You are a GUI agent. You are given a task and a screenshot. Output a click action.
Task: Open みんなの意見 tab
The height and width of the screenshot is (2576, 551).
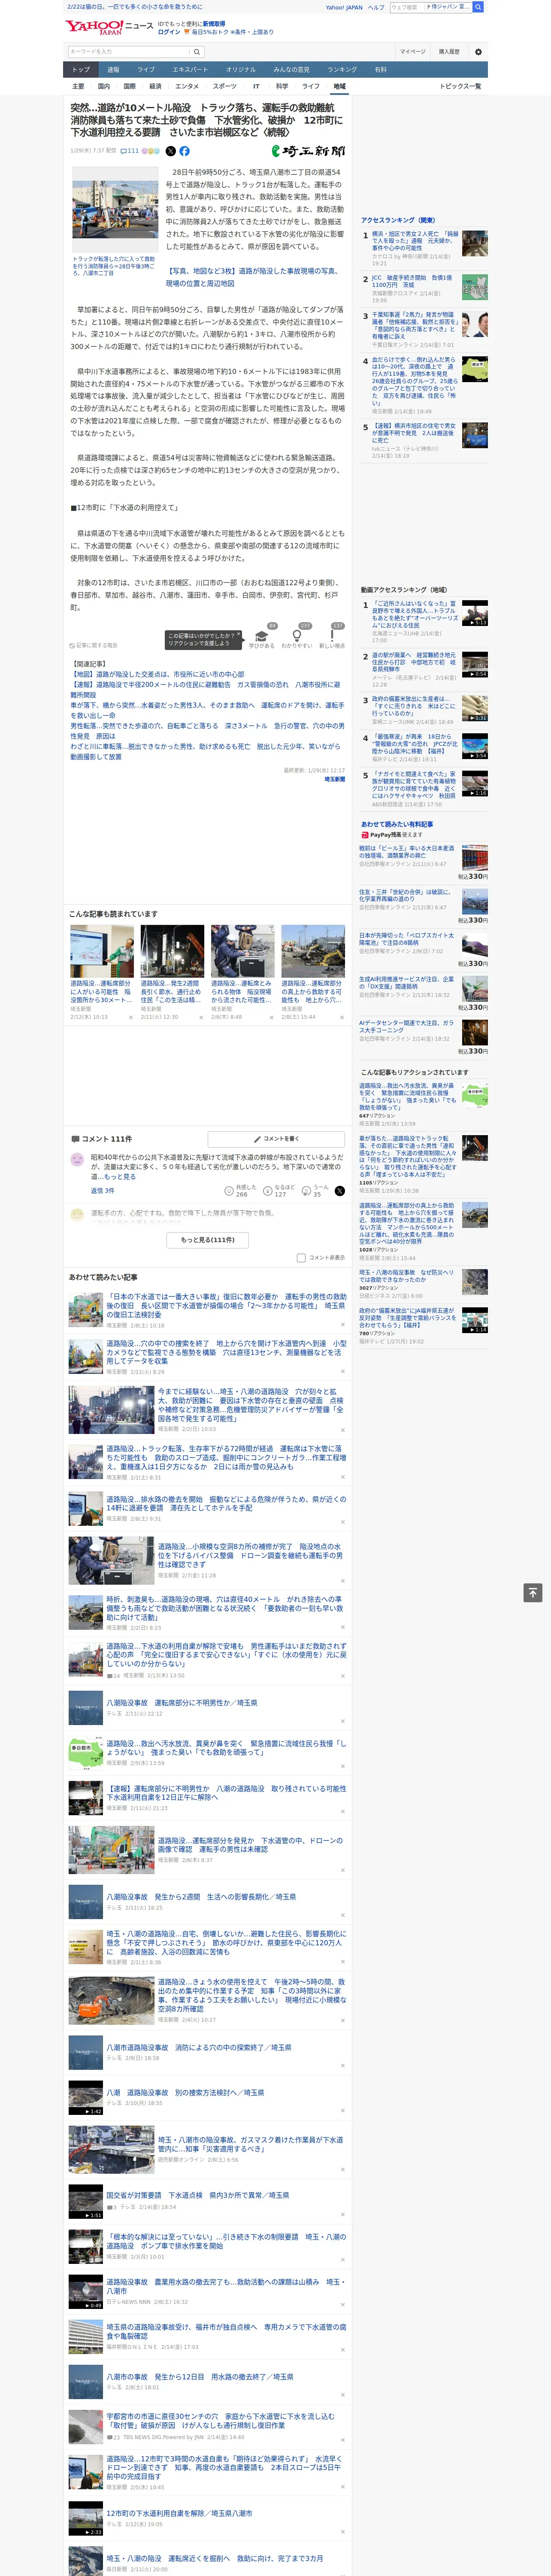point(291,70)
